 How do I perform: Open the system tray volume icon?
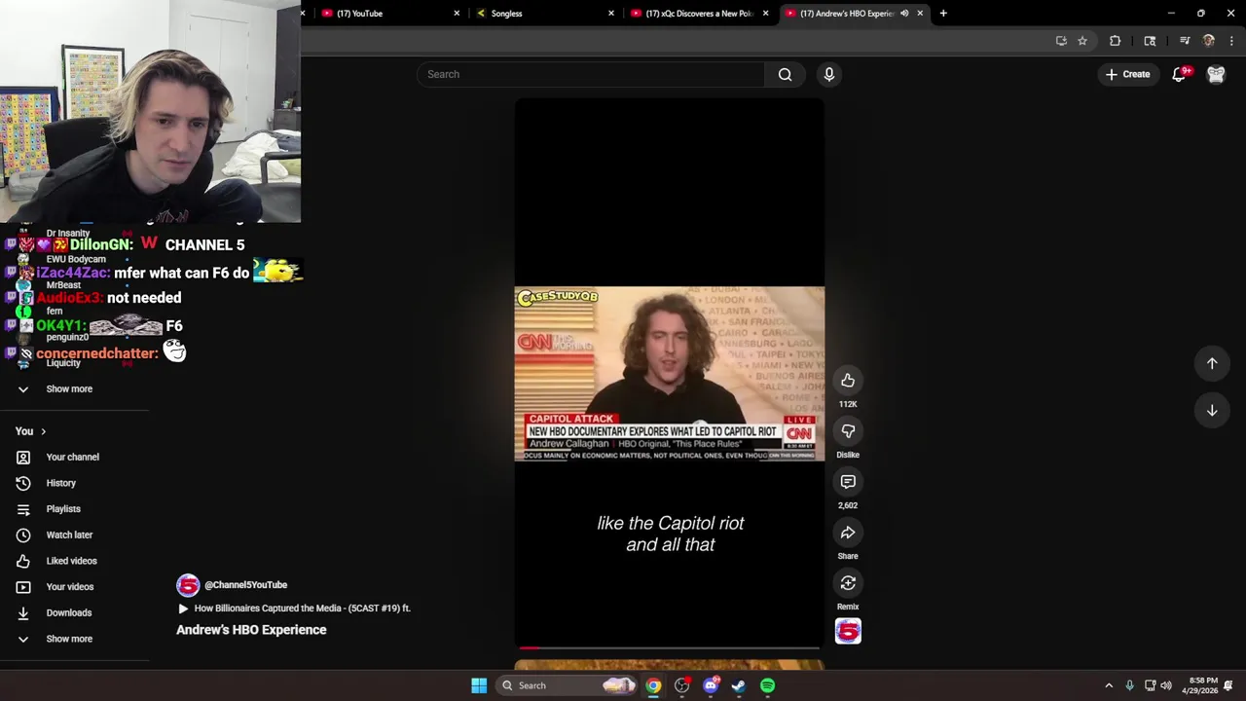1166,685
